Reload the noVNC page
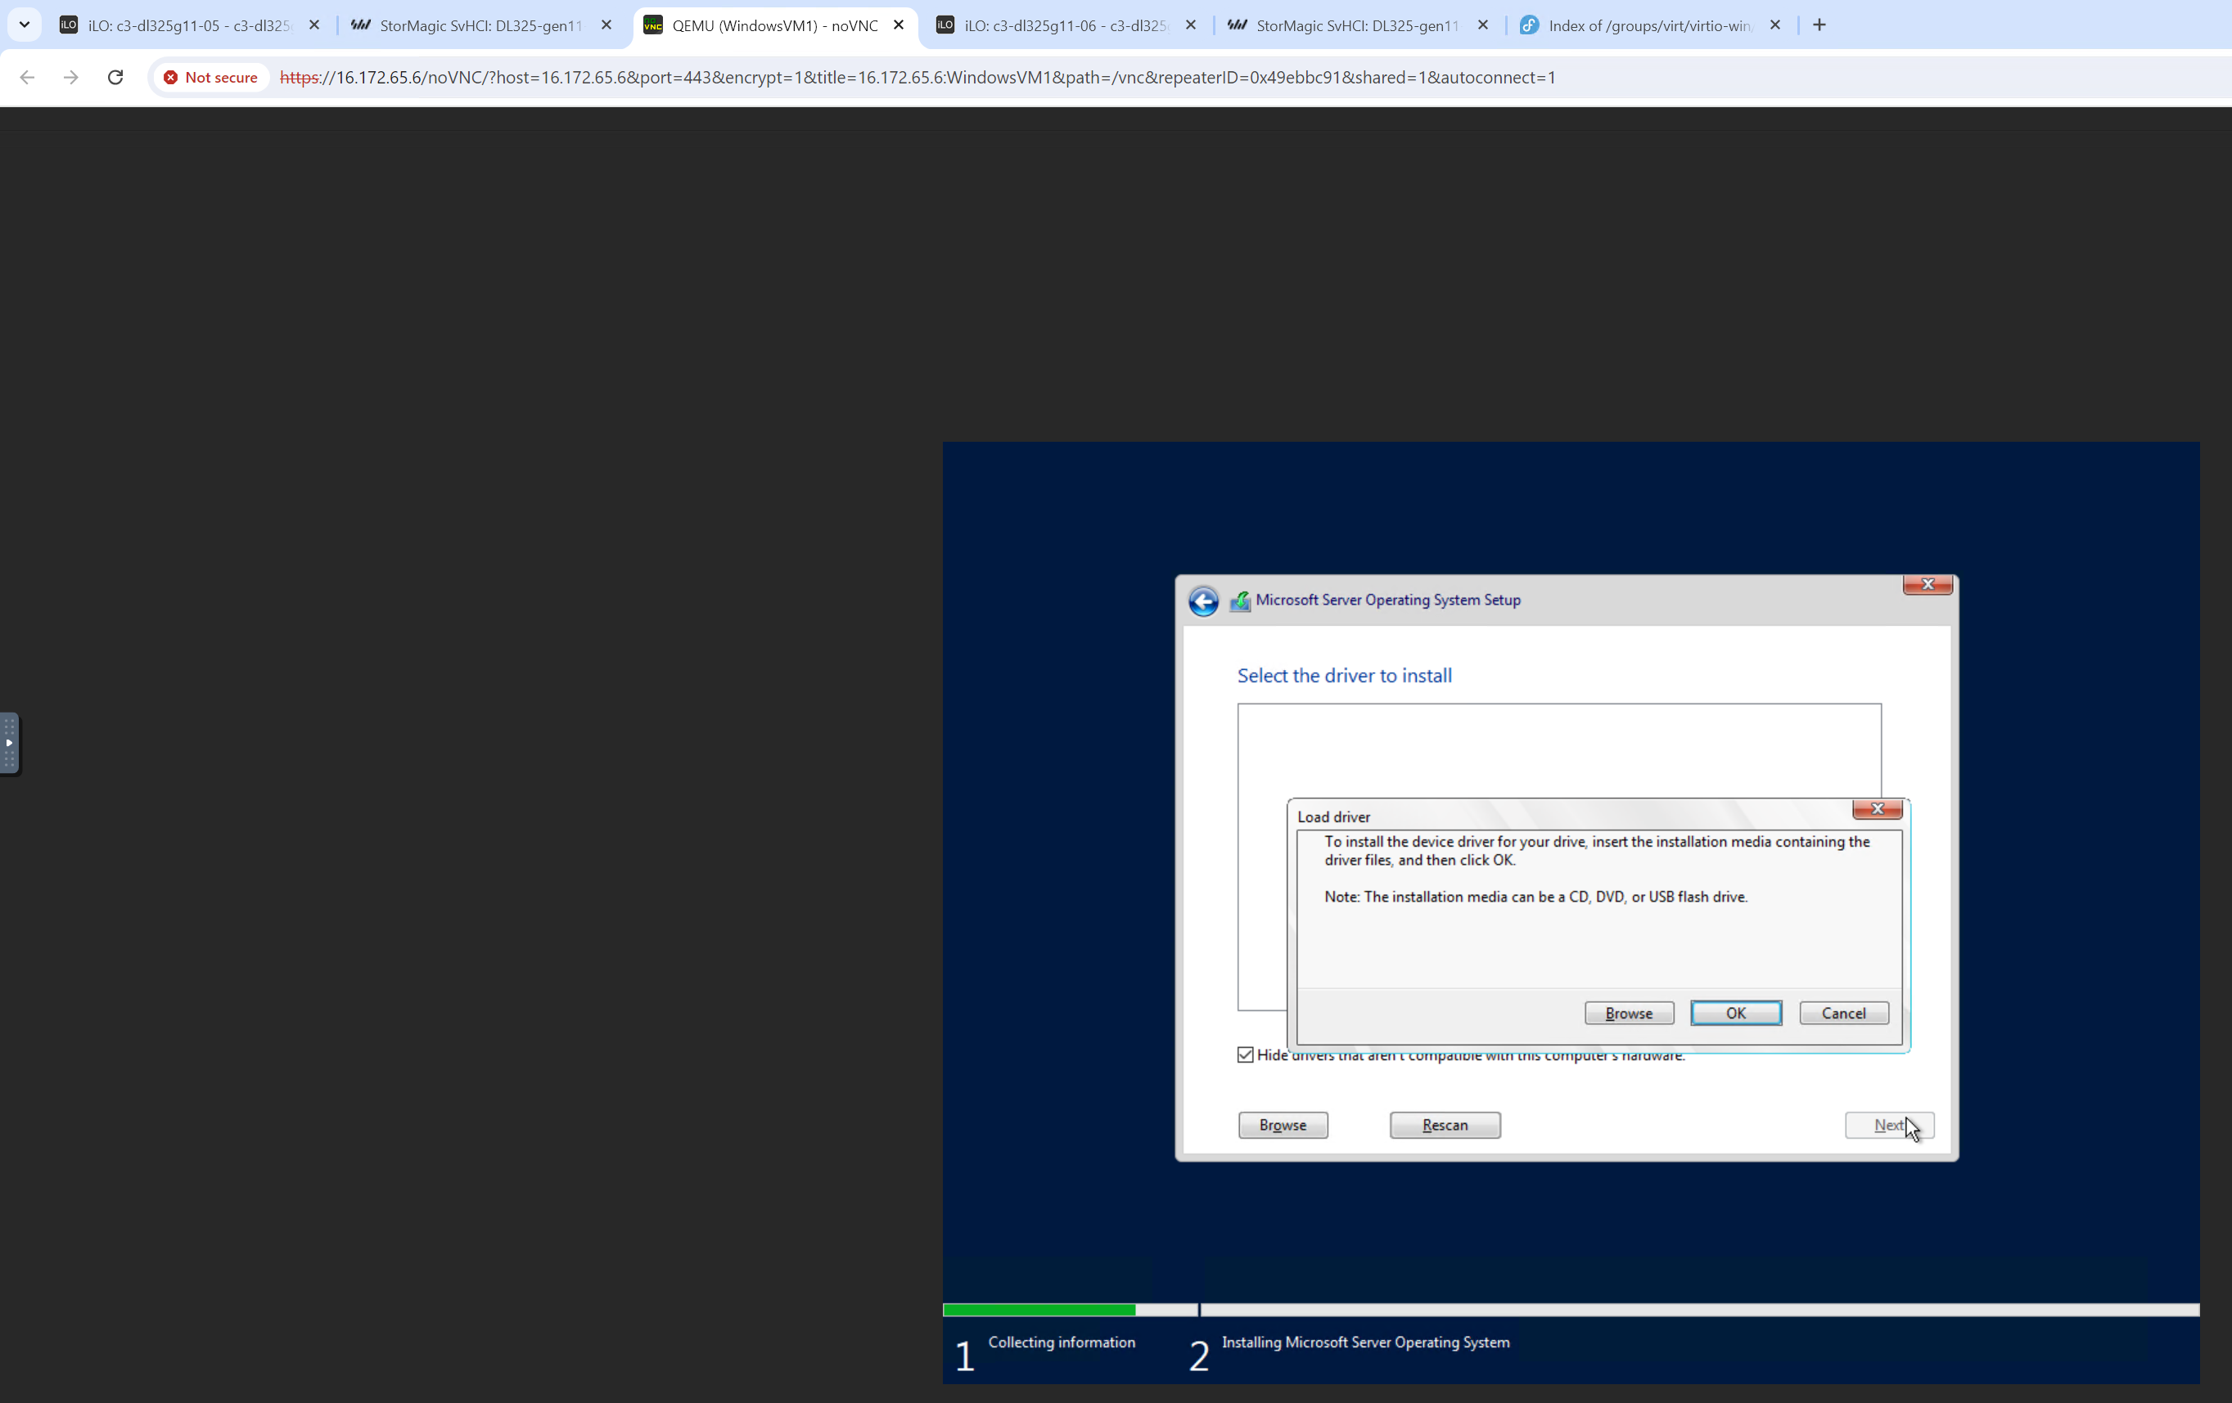2232x1403 pixels. 115,77
